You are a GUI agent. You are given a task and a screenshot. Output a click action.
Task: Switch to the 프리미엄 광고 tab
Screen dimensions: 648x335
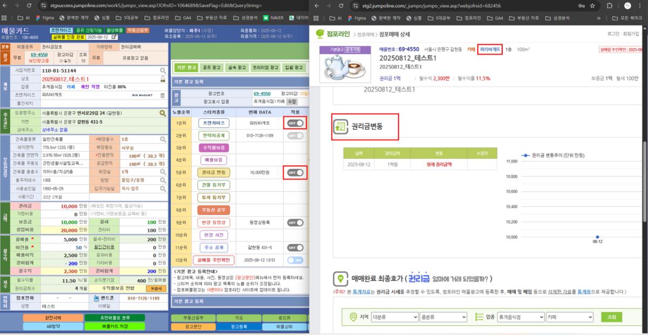click(266, 68)
